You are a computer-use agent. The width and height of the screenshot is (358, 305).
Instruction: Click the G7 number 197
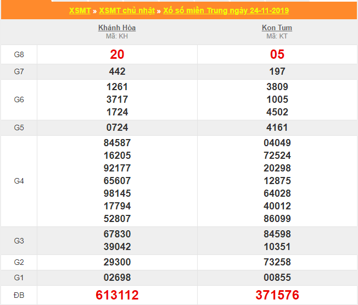coord(277,71)
